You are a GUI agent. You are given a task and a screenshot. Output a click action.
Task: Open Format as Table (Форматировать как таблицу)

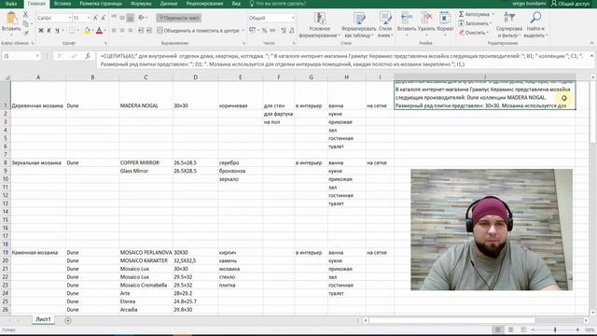(358, 25)
